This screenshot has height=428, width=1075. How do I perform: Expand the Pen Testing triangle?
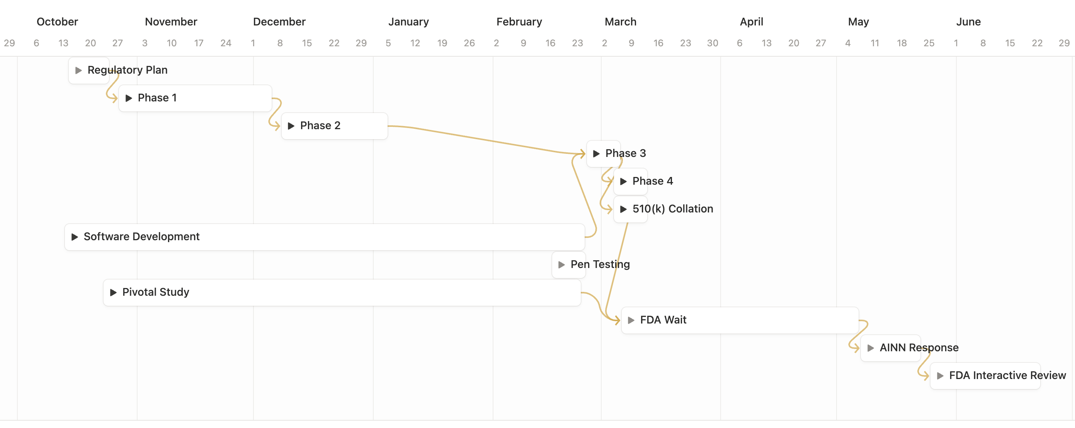562,265
